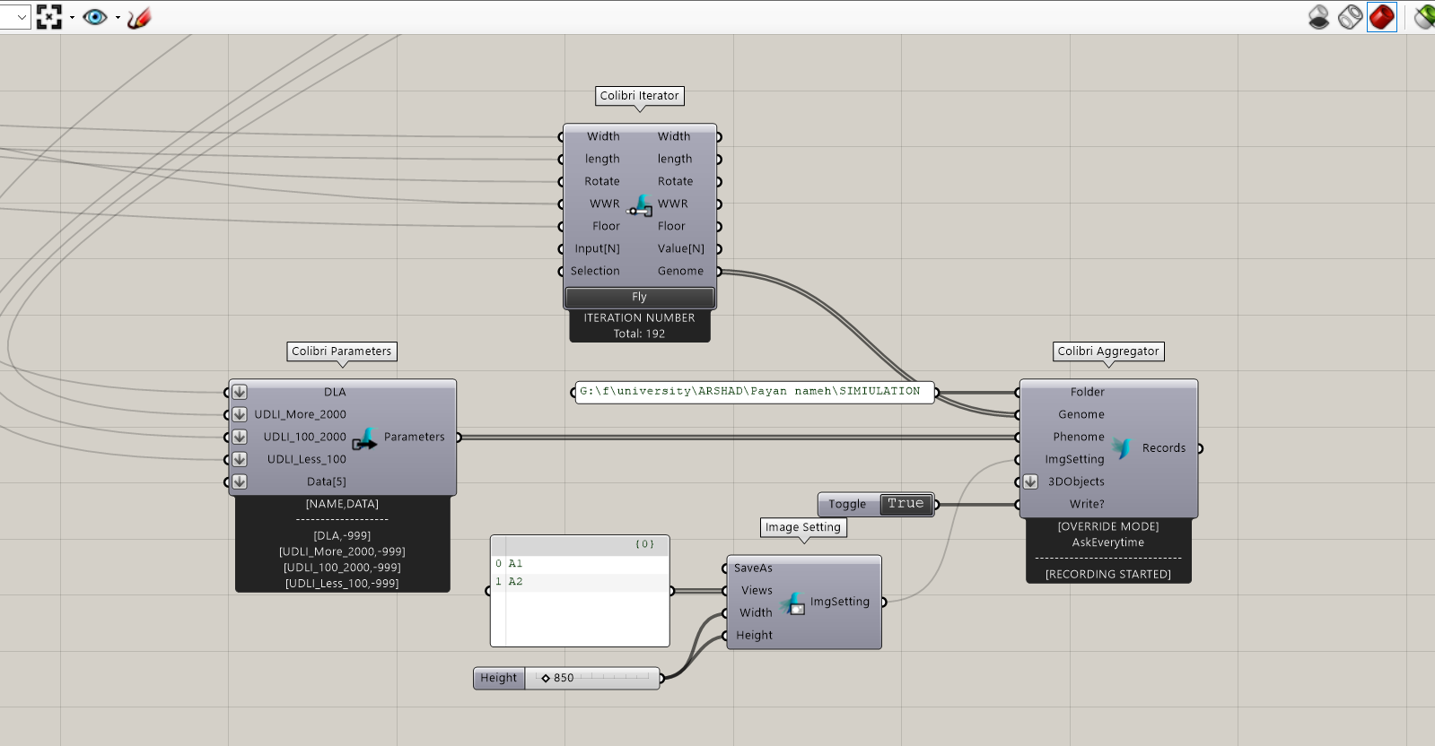1435x746 pixels.
Task: Click the Colibri Aggregator group label
Action: coord(1108,351)
